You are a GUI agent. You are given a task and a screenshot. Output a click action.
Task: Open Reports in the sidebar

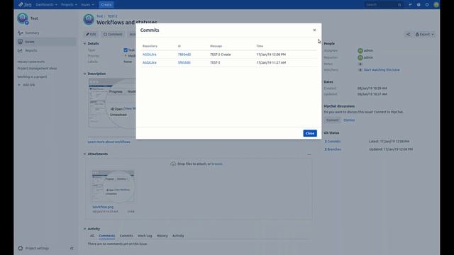(31, 50)
